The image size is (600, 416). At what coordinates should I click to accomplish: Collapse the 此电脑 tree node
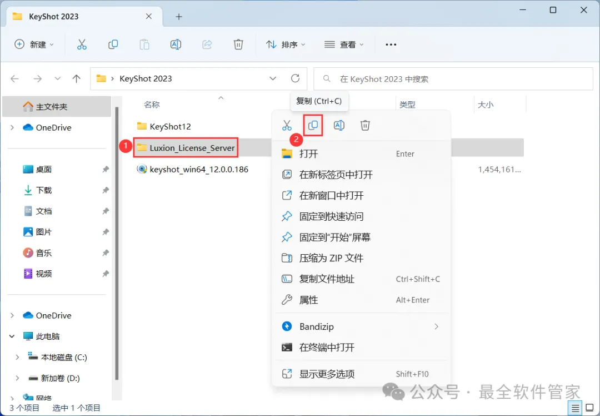coord(12,336)
